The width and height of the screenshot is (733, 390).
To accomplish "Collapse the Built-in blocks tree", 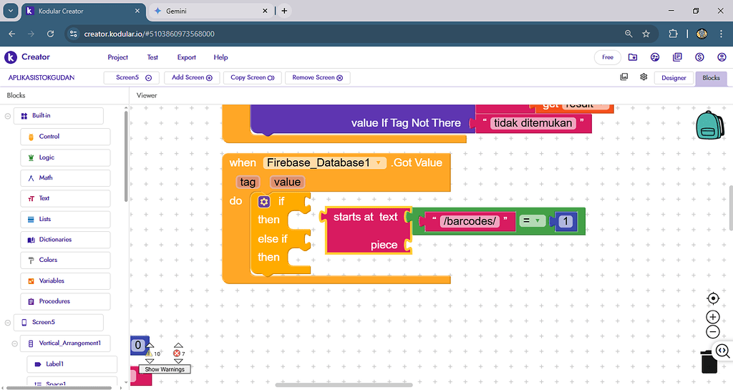I will click(x=8, y=116).
